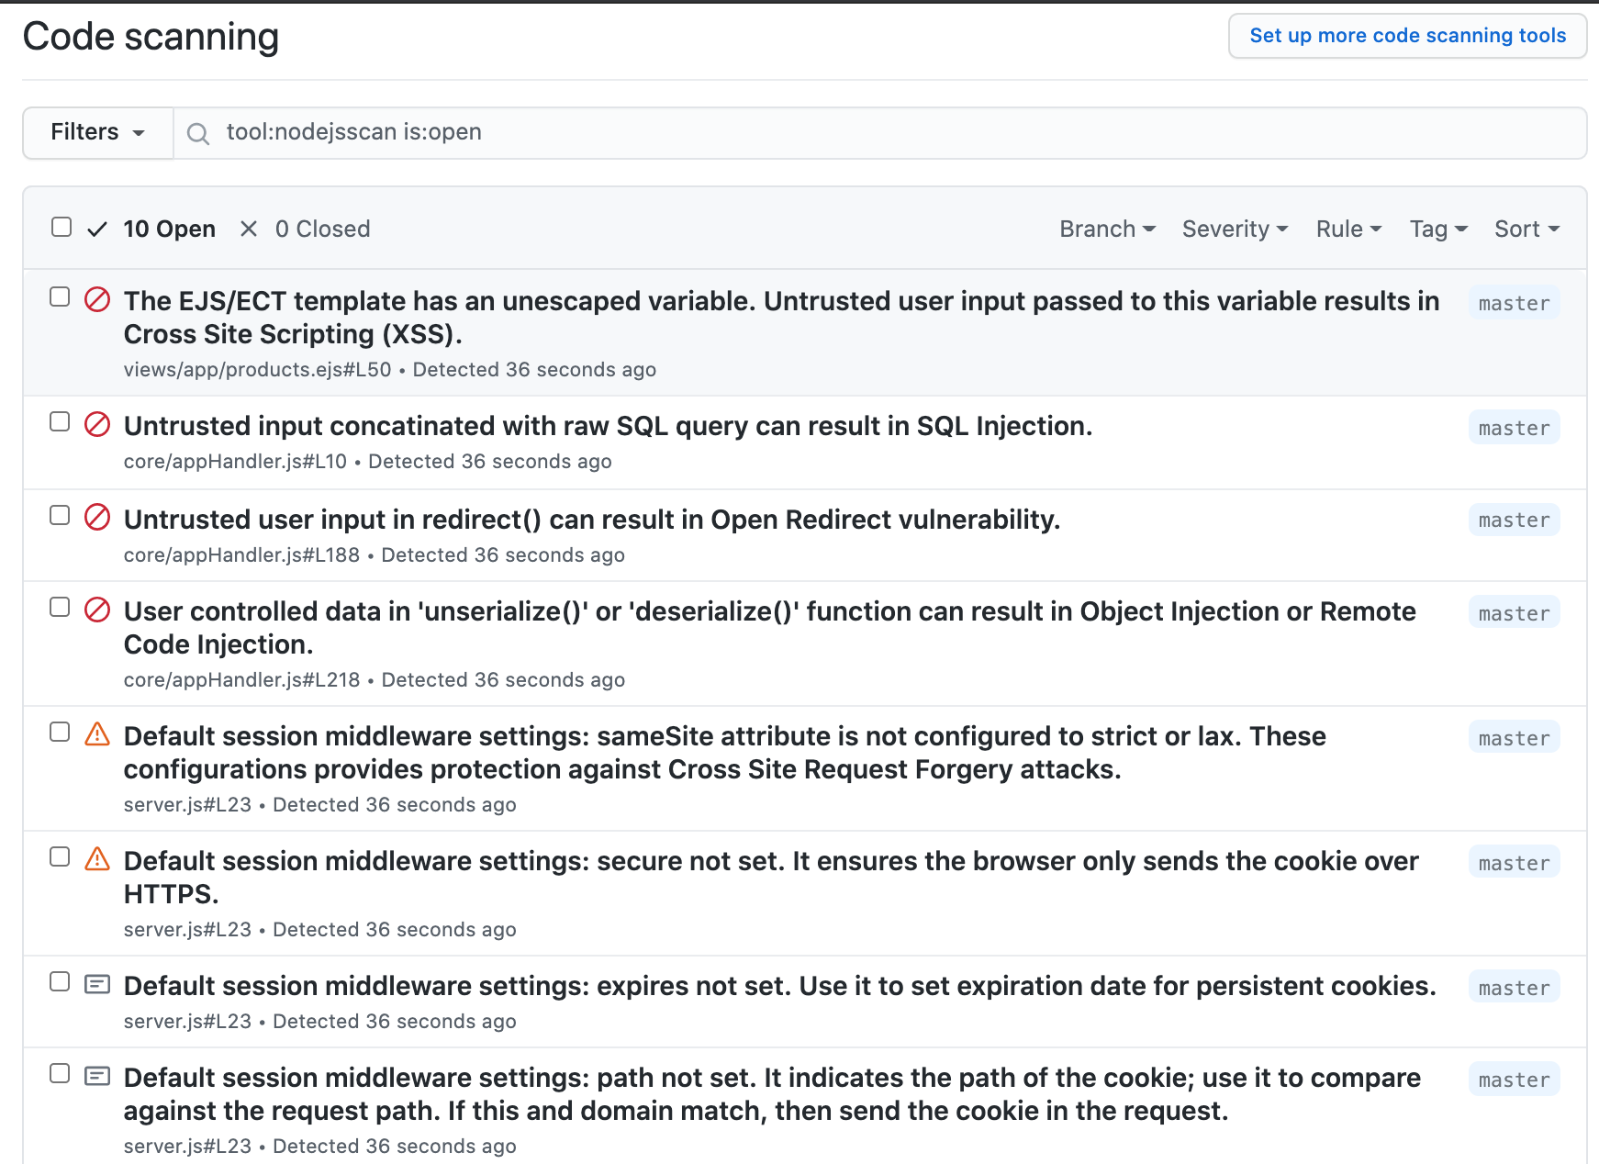This screenshot has width=1599, height=1164.
Task: Click the search magnifier icon
Action: point(198,133)
